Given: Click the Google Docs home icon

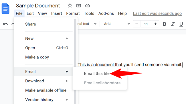Looking at the screenshot, I should pos(5,9).
